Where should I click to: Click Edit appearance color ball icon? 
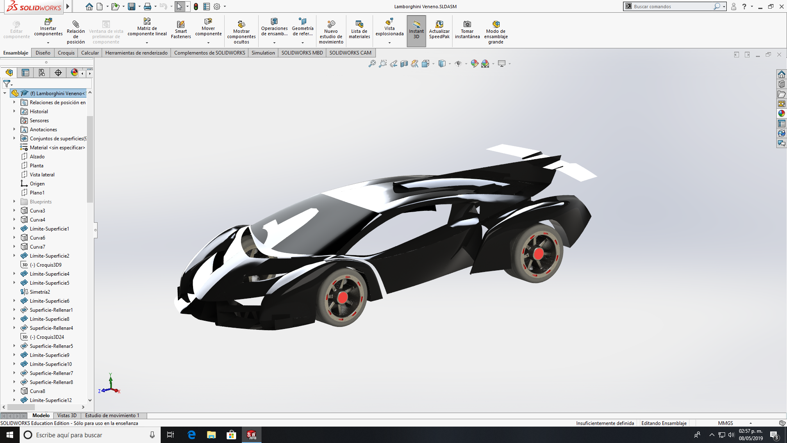point(475,64)
